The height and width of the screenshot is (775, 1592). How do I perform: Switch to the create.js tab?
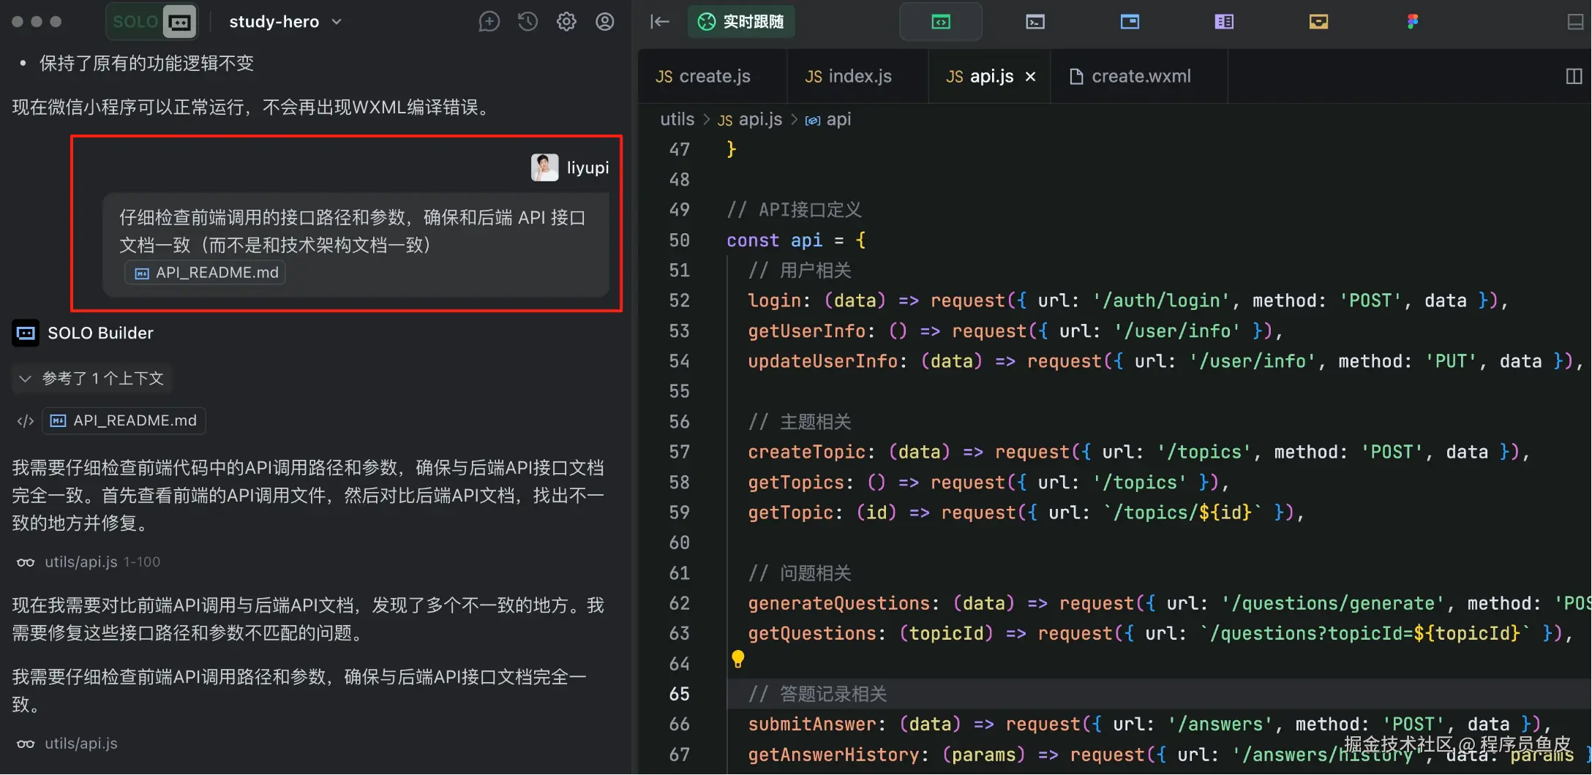tap(703, 77)
